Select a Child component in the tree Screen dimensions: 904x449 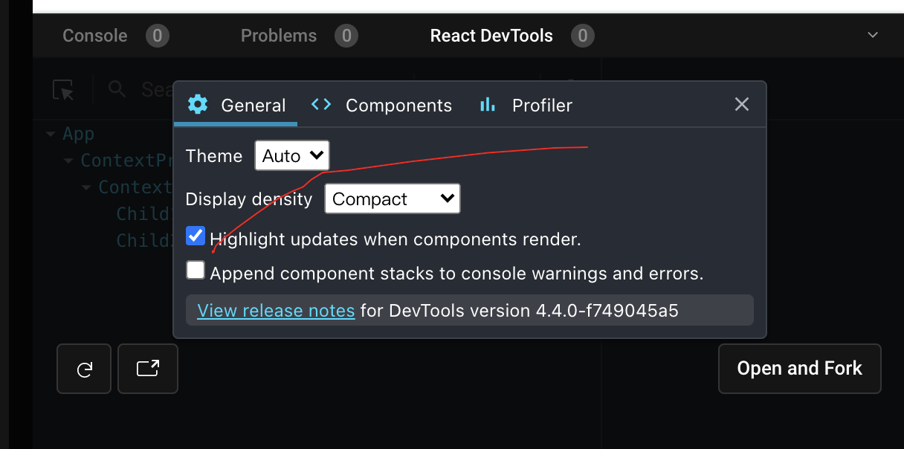tap(142, 213)
